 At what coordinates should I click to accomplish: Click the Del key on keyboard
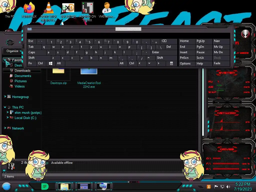171,47
